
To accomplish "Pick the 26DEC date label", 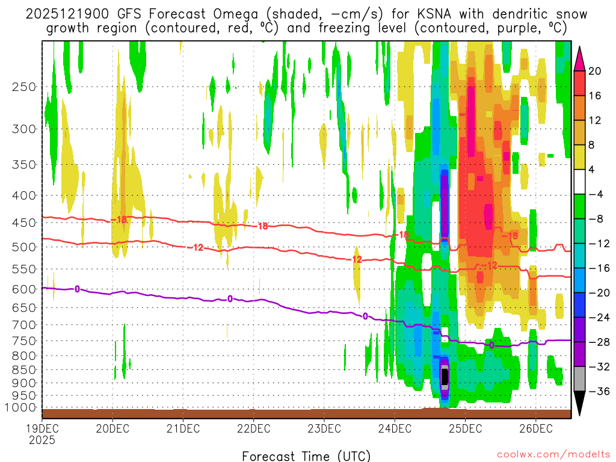I will [x=536, y=428].
